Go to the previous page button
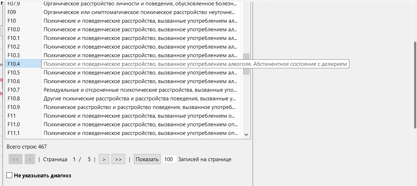The width and height of the screenshot is (417, 186). coord(30,159)
